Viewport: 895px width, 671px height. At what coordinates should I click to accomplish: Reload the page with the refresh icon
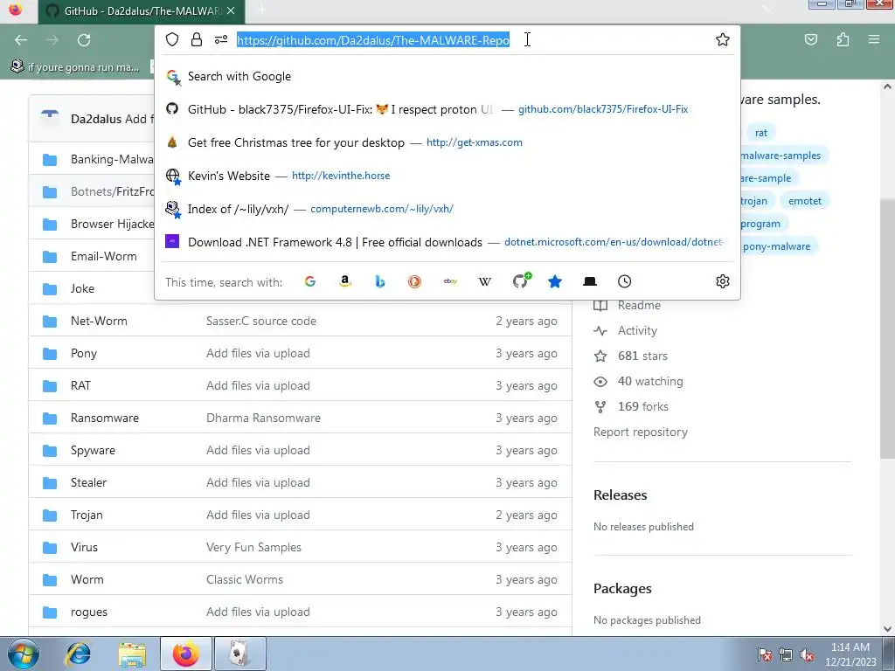point(84,40)
